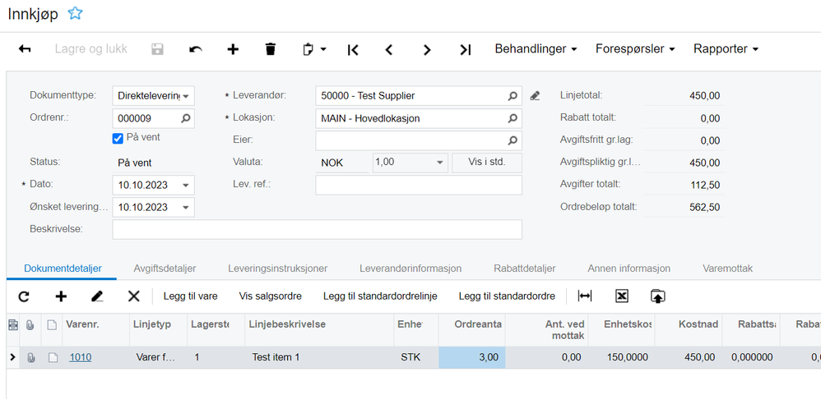Screen dimensions: 821x399
Task: Delete the grid row with X icon
Action: (134, 296)
